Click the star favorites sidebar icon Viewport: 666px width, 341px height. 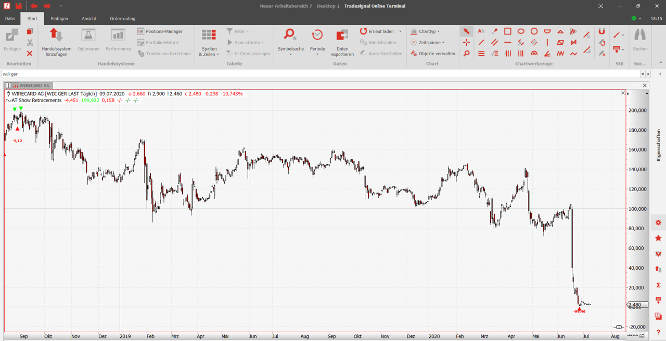(658, 238)
